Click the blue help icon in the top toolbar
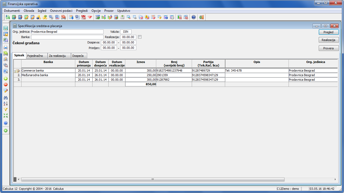The image size is (344, 193). [193, 17]
